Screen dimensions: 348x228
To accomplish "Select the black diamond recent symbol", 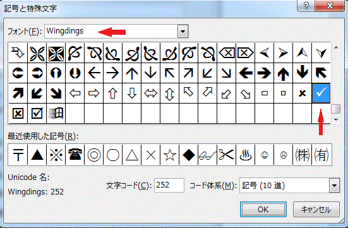I will (x=189, y=155).
